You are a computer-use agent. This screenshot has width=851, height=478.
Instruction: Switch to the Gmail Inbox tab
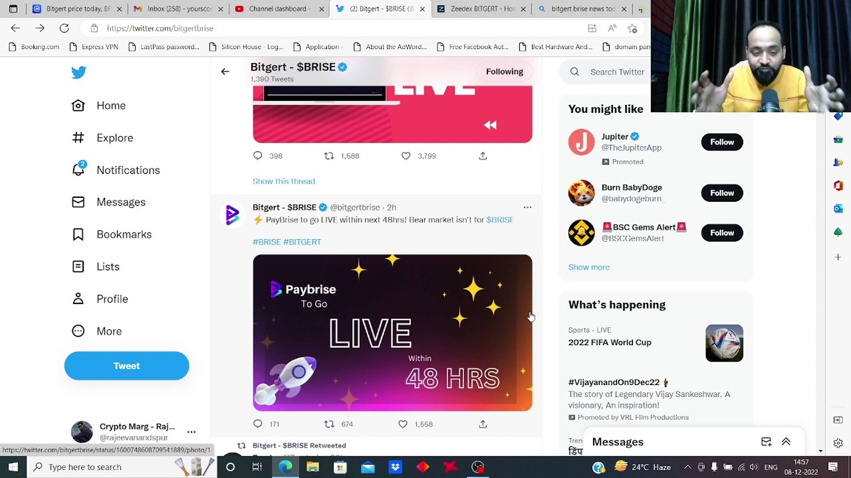click(177, 9)
